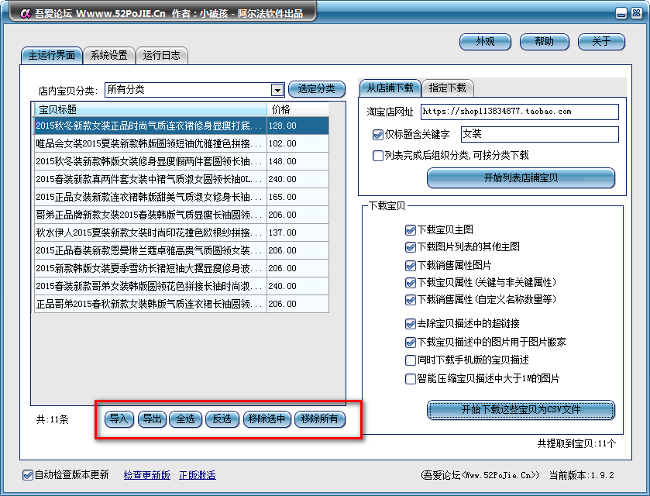Toggle 下载宝贝描述中的图片用于图片搬家 checkbox

410,342
